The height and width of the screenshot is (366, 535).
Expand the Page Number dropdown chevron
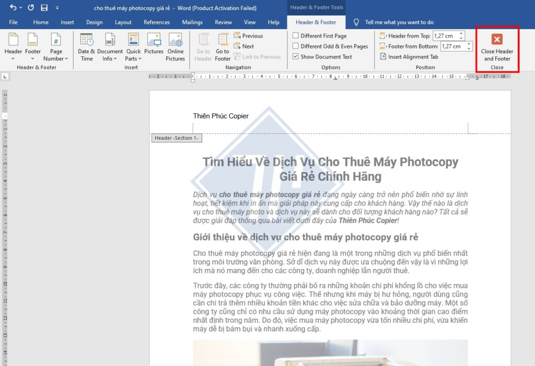[66, 58]
